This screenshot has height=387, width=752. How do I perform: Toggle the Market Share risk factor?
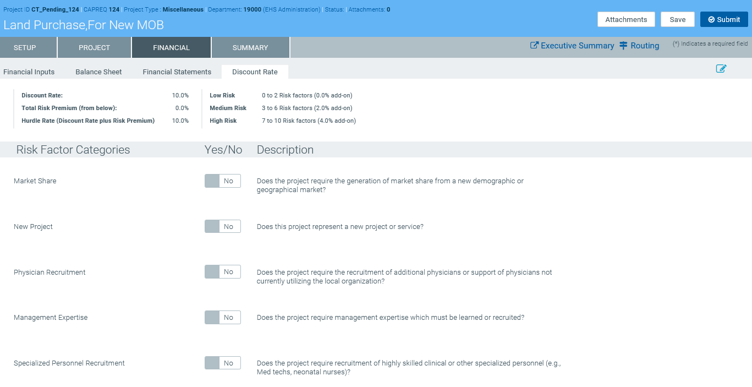point(222,181)
